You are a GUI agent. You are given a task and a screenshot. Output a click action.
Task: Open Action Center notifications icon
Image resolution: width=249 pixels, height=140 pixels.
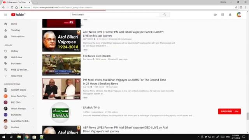[x=244, y=137]
